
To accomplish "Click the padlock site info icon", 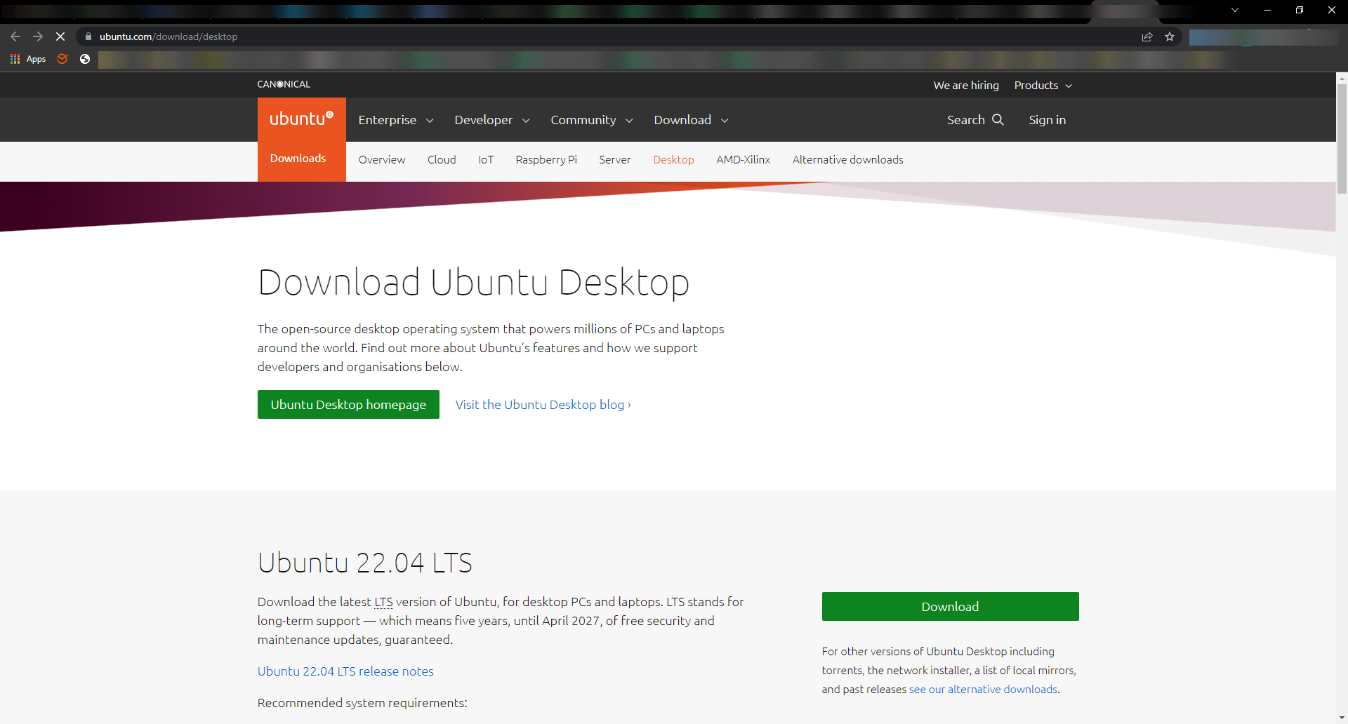I will pyautogui.click(x=88, y=36).
